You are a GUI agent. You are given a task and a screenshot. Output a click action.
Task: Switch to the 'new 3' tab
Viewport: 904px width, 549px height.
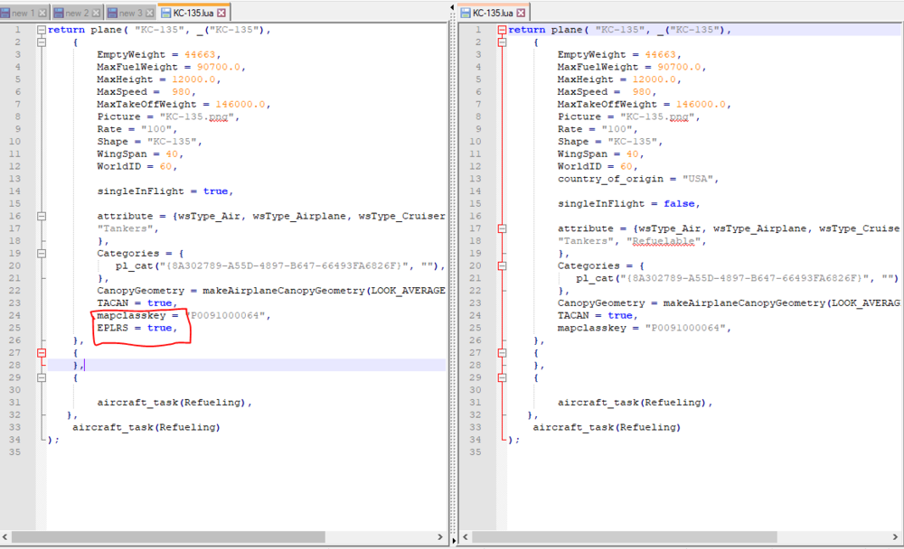[130, 13]
